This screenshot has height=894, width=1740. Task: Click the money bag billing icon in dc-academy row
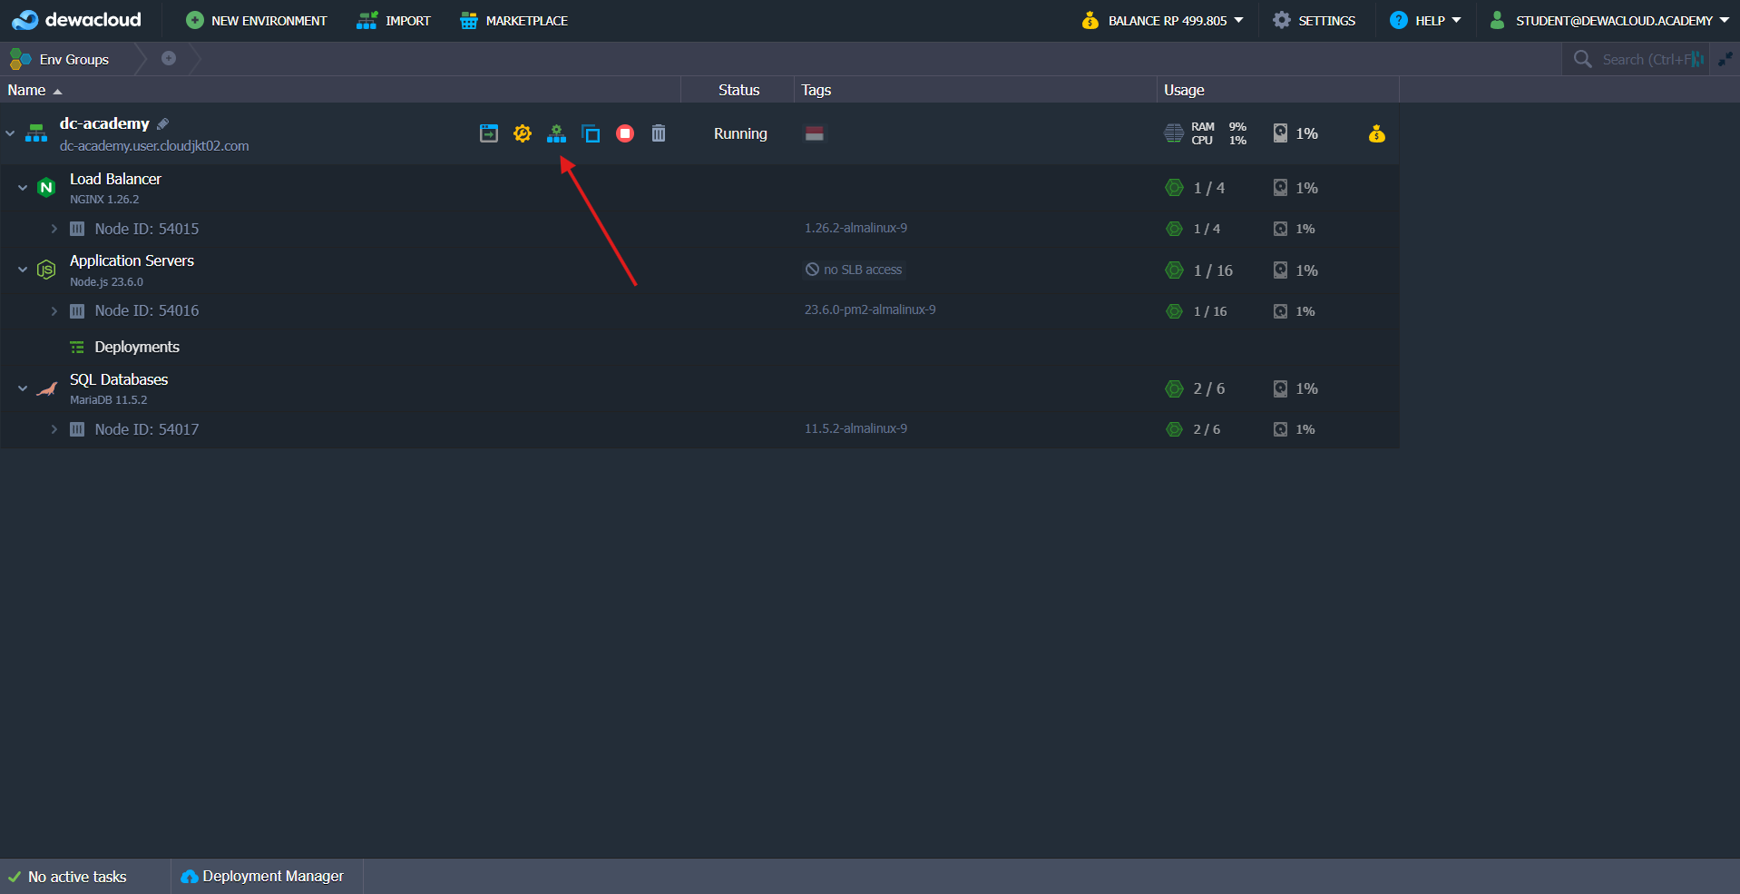point(1376,134)
